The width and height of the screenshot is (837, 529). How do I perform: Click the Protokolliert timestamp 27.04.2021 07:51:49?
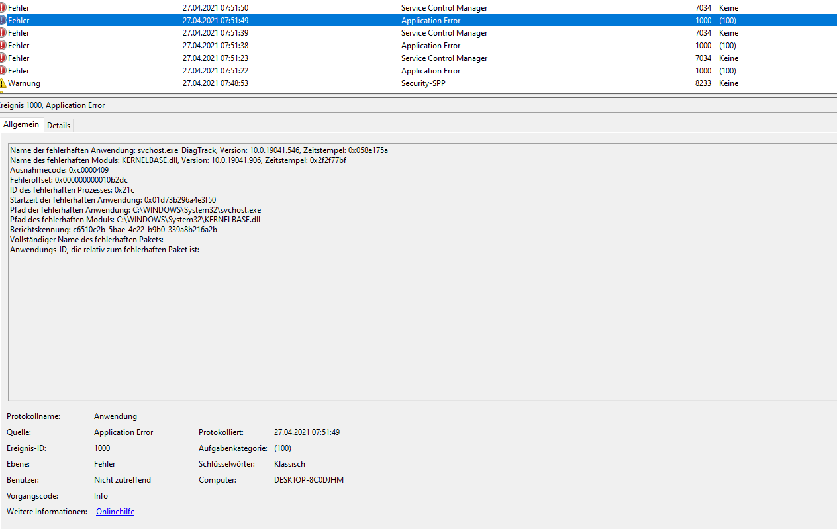pyautogui.click(x=307, y=432)
